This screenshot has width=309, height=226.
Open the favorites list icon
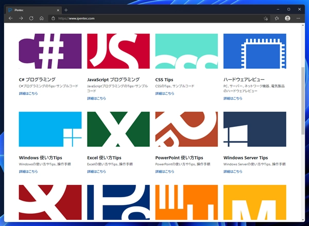tap(277, 18)
